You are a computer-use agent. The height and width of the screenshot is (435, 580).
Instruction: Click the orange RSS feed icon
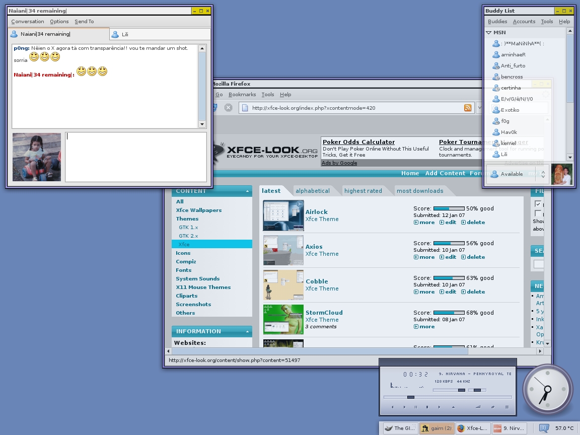(x=468, y=108)
